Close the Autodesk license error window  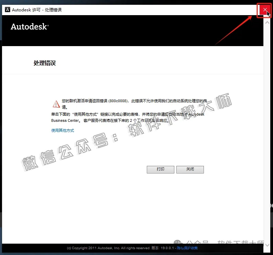pos(265,10)
